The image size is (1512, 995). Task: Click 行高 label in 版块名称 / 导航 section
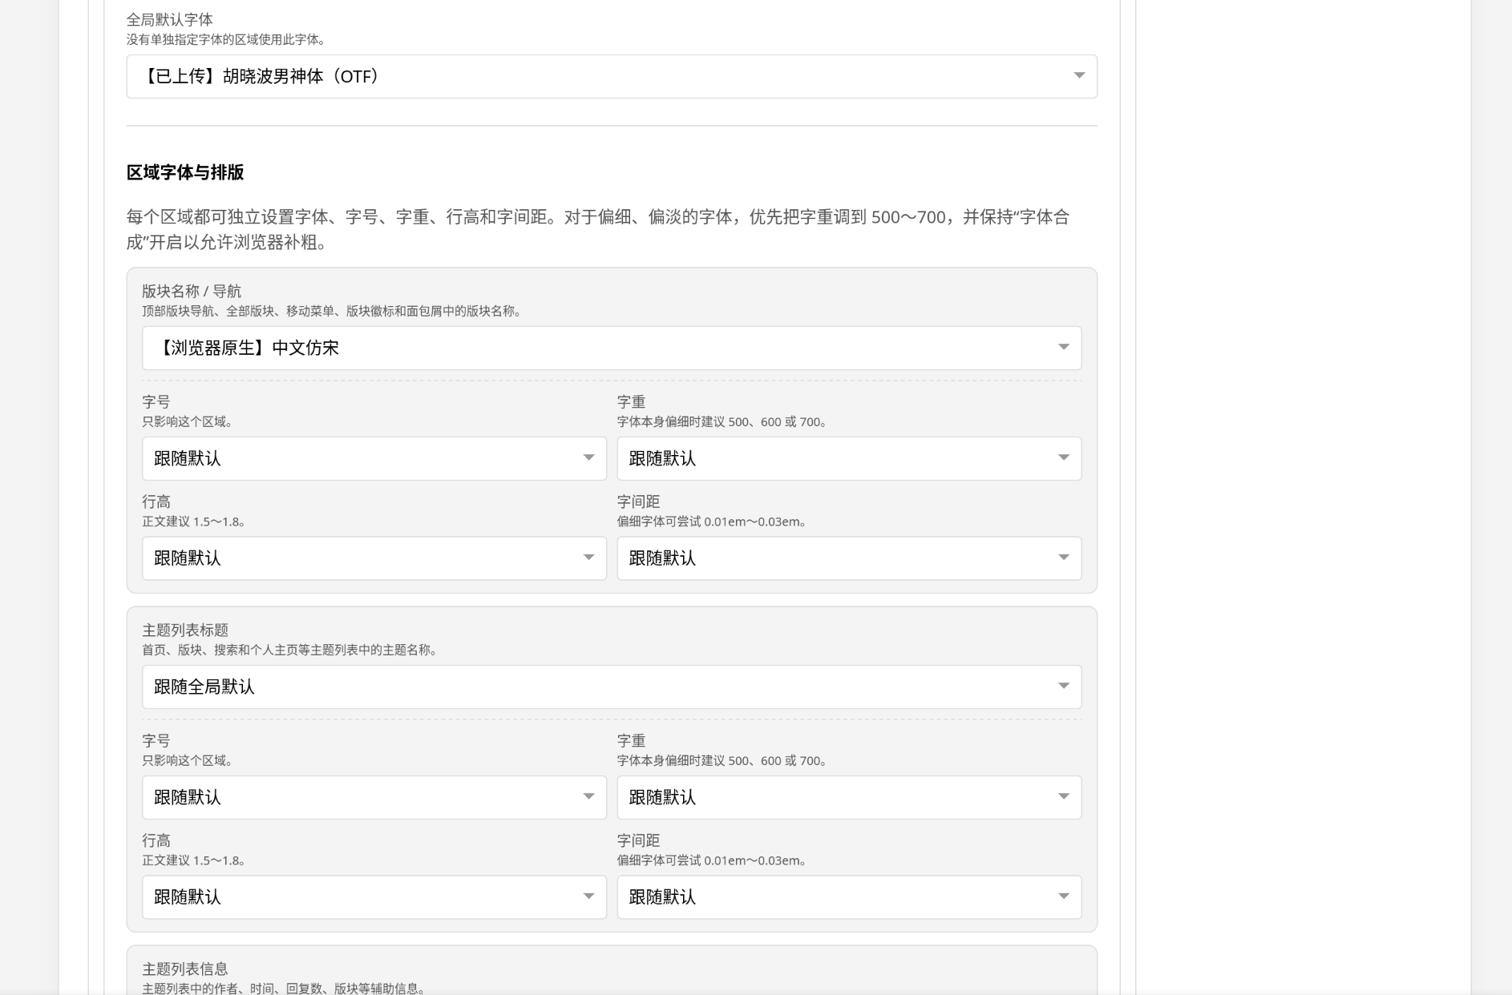[x=156, y=502]
